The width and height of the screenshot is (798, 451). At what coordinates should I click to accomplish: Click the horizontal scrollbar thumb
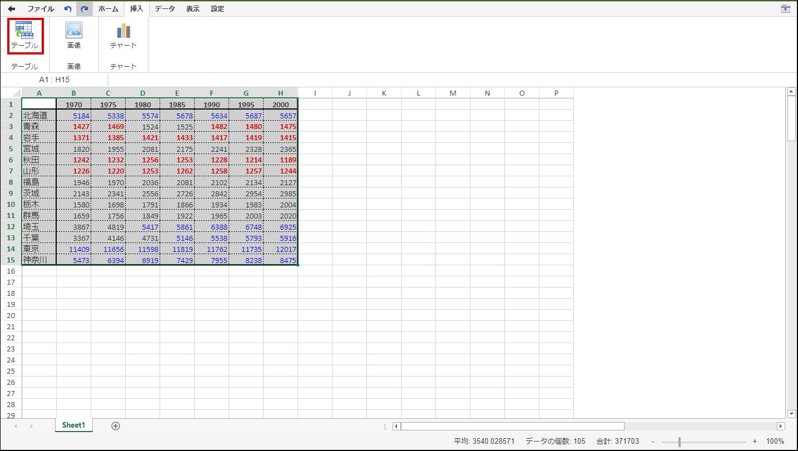(x=512, y=427)
